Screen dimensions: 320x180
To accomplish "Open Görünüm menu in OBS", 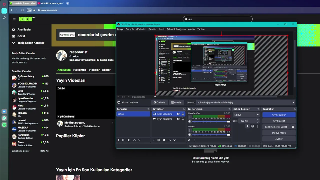I will click(141, 29).
